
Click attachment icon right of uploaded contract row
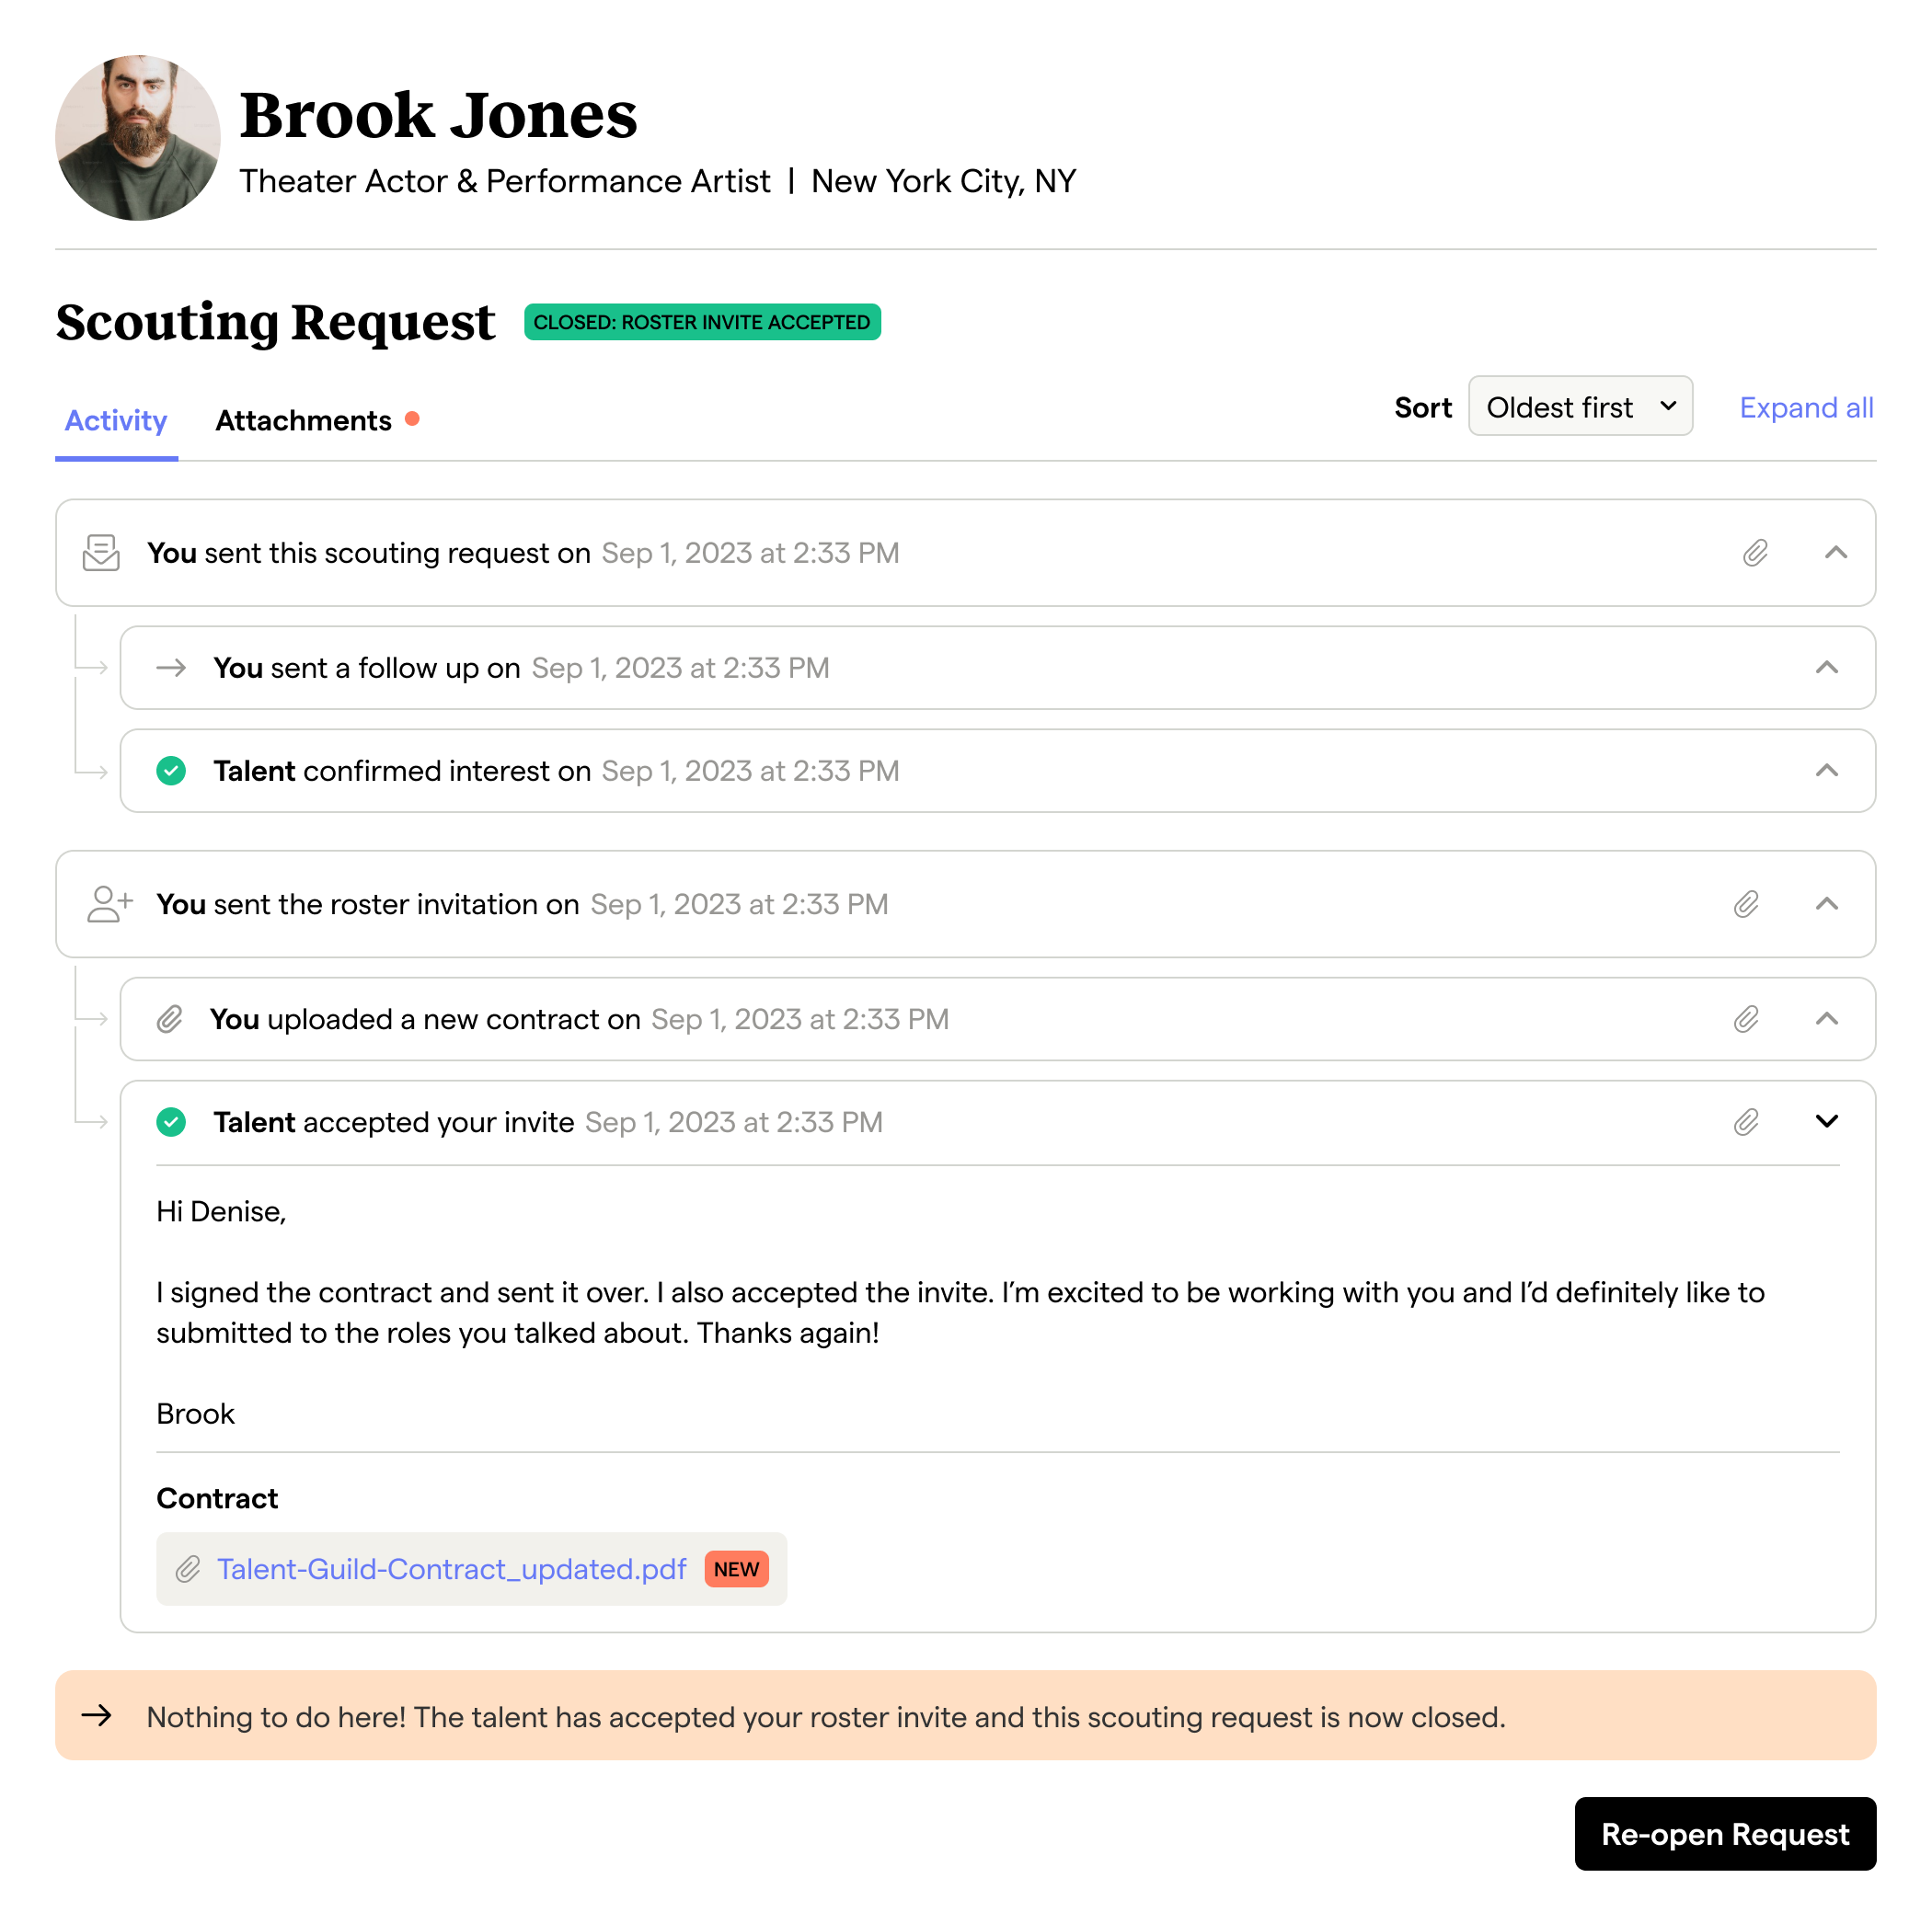coord(1746,1018)
